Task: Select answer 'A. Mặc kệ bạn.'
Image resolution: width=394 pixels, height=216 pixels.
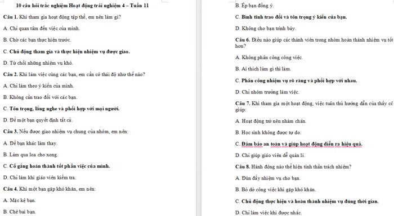Action: (x=20, y=200)
